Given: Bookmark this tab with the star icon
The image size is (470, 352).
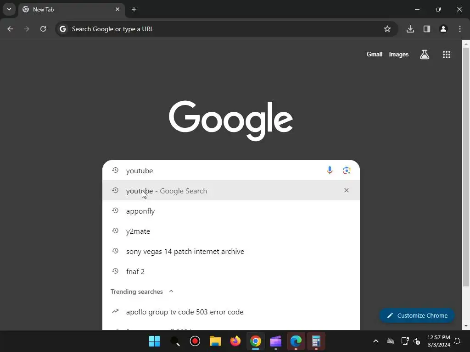Looking at the screenshot, I should pyautogui.click(x=387, y=29).
